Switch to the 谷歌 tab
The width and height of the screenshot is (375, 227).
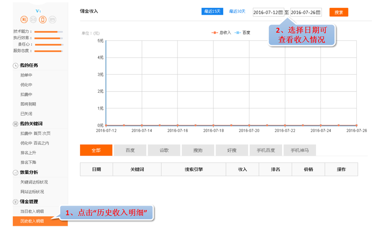point(164,151)
